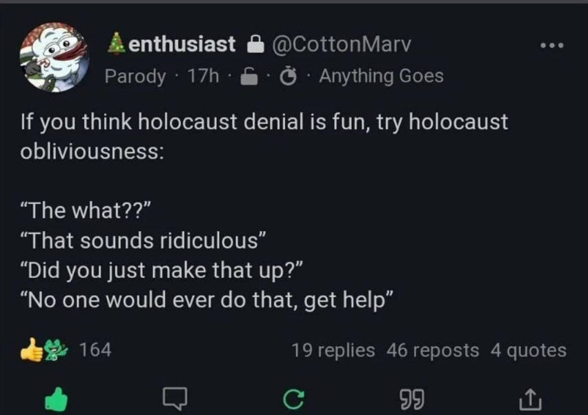Click the thumbs-up reaction emoji summary
Screen dimensions: 588x415
click(32, 350)
